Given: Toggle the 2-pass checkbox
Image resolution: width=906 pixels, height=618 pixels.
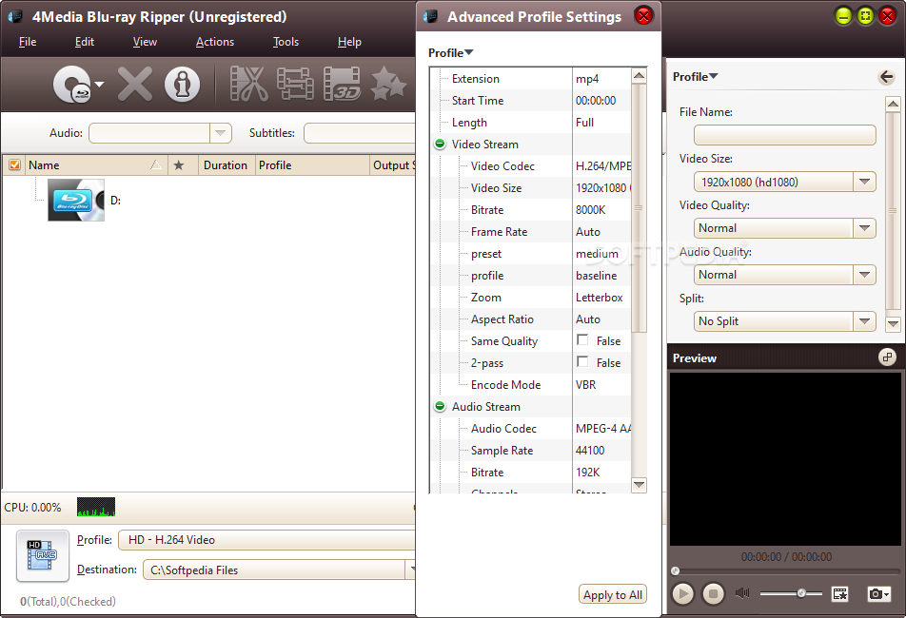Looking at the screenshot, I should [582, 362].
